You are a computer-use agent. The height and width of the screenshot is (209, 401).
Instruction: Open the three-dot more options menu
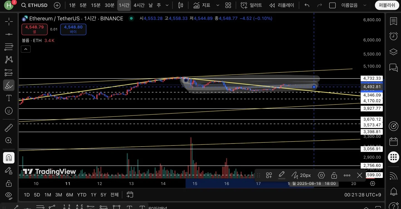coord(347,175)
